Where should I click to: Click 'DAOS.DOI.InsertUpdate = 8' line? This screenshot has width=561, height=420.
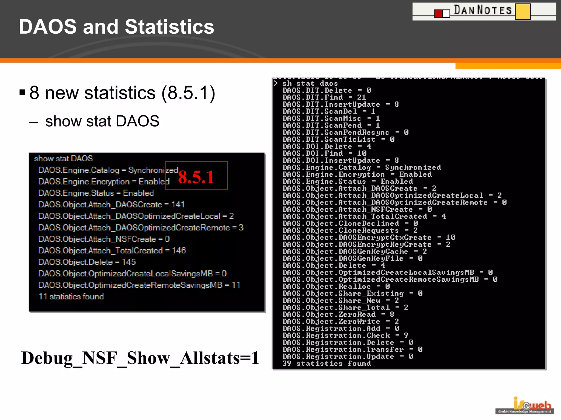[341, 161]
